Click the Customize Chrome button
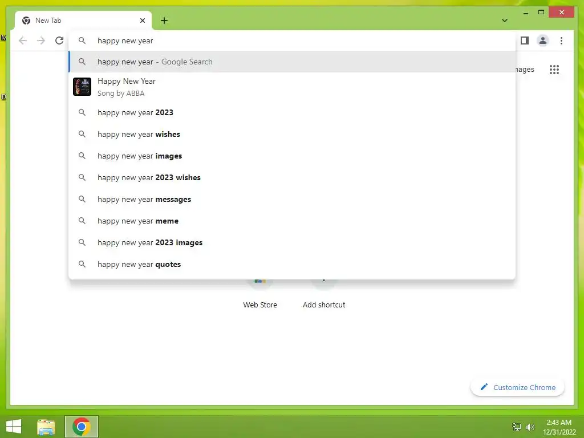Image resolution: width=584 pixels, height=438 pixels. pos(517,387)
